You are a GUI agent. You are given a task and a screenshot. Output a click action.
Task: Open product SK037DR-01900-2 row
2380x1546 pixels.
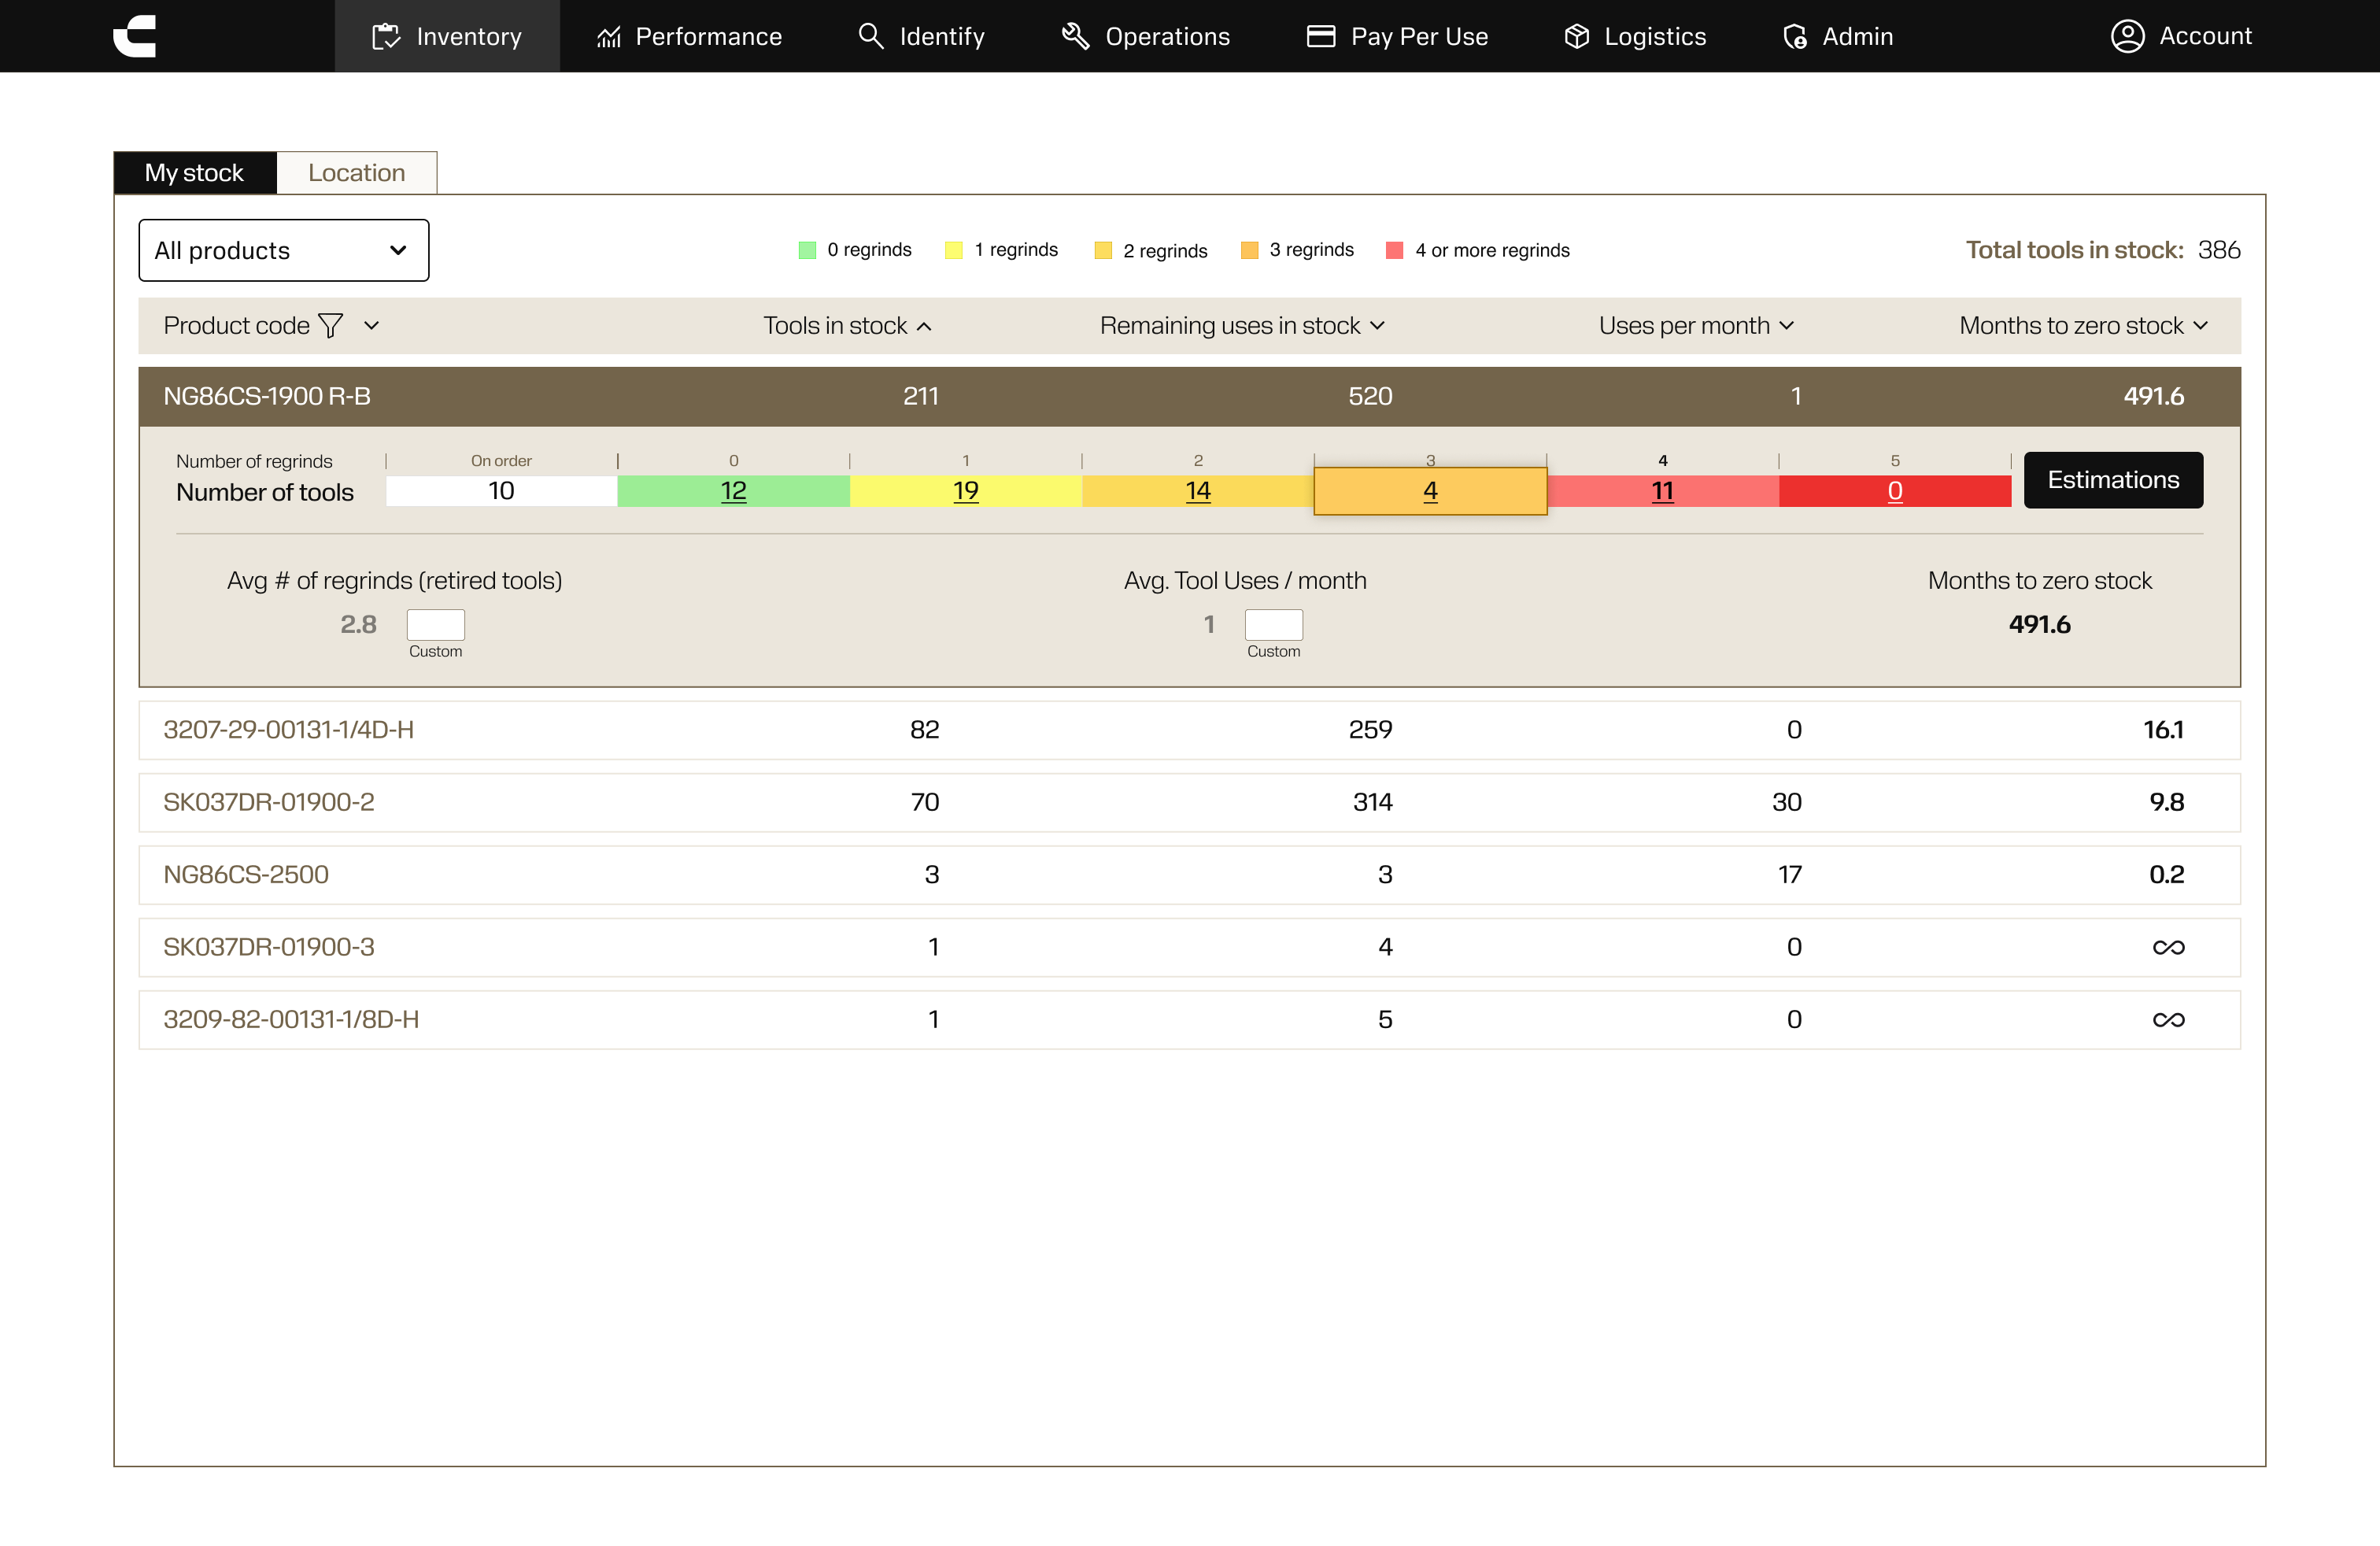pos(269,802)
